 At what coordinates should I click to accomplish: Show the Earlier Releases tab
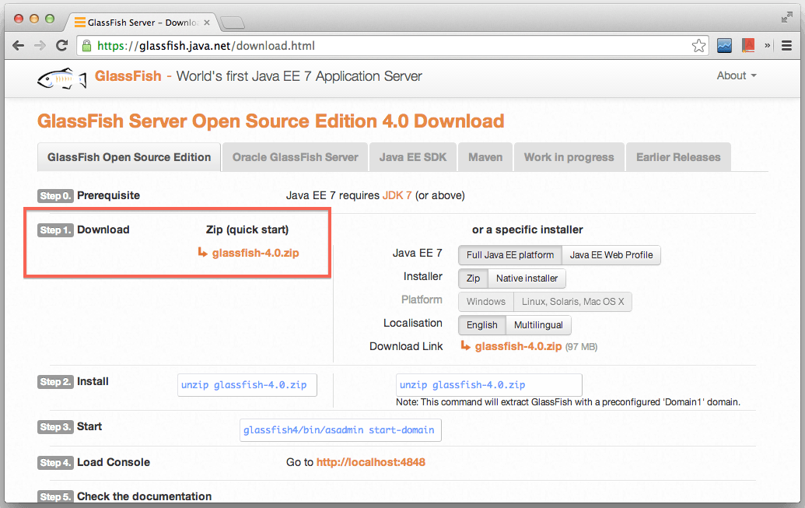(x=678, y=157)
